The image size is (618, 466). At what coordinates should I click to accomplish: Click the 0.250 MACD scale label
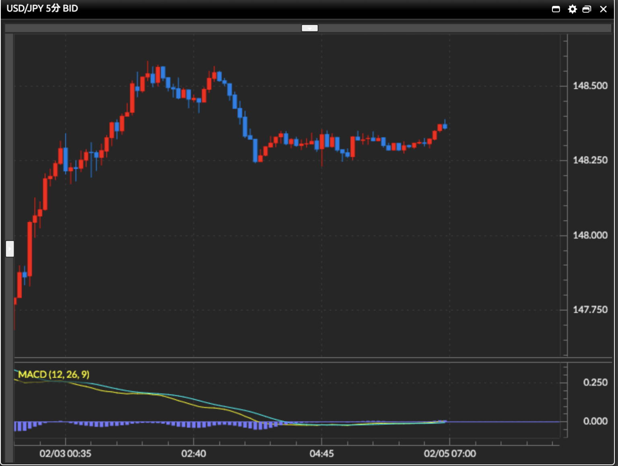(x=595, y=382)
